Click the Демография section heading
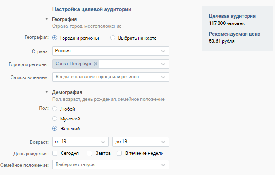275x175 pixels. [x=67, y=92]
